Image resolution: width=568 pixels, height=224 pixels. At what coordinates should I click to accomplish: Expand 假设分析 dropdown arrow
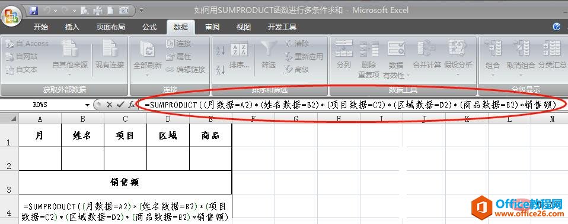(x=458, y=75)
